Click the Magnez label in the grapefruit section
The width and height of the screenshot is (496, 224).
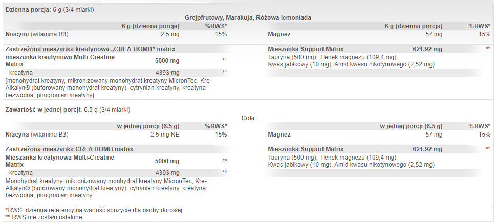(279, 34)
